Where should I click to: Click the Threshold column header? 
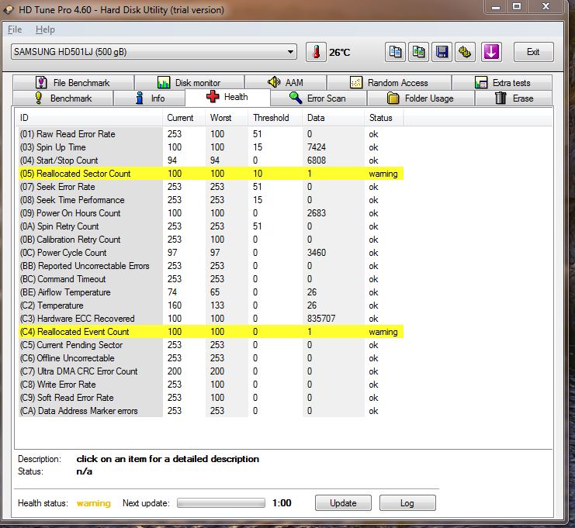(275, 118)
